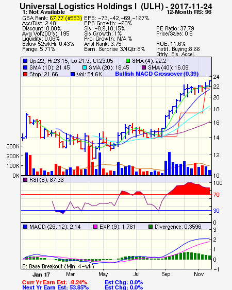The height and width of the screenshot is (290, 232).
Task: Click the RSI (8): 87.36 label
Action: 46,180
